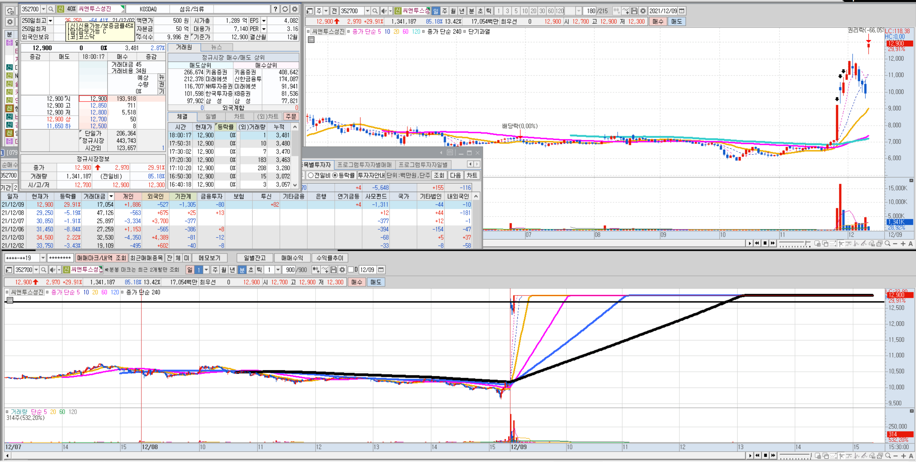Toggle window mode icon of minute chart toolbar
Screen dimensions: 916x462
point(9,270)
